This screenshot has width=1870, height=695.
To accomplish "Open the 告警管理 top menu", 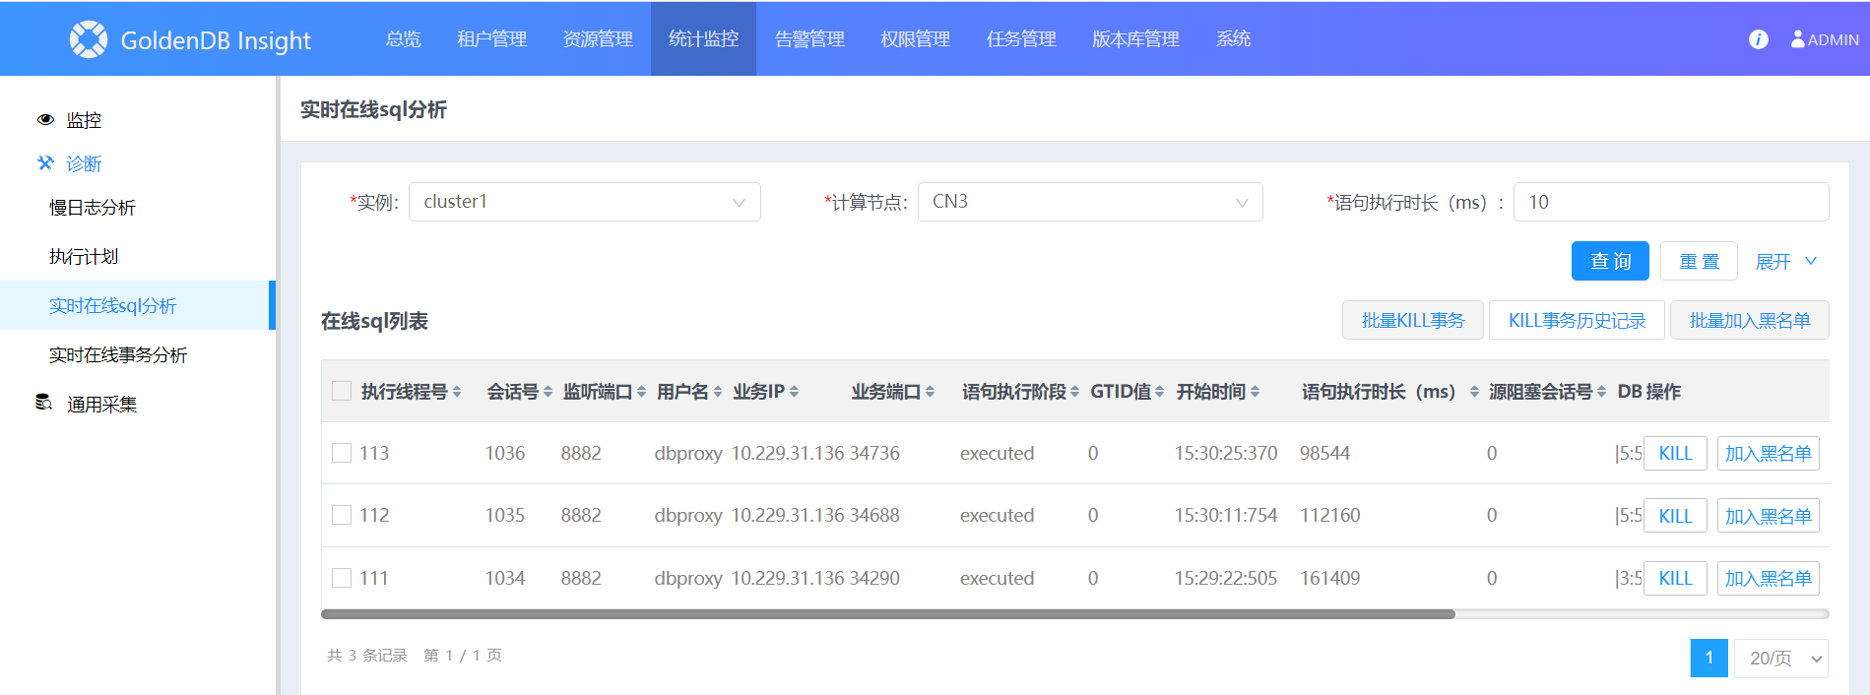I will 809,39.
